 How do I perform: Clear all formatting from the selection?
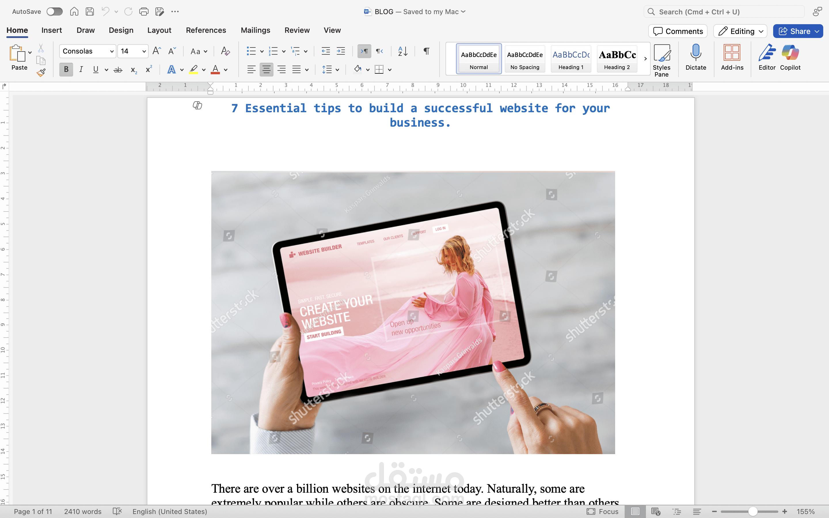coord(225,51)
